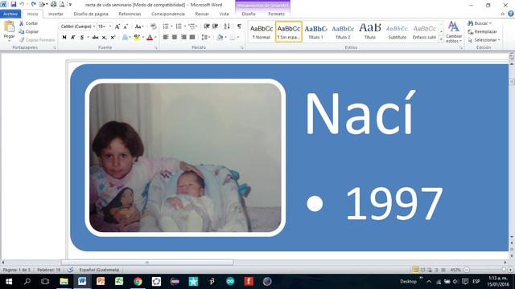Open Google Chrome from the taskbar
The height and width of the screenshot is (289, 515).
[138, 282]
